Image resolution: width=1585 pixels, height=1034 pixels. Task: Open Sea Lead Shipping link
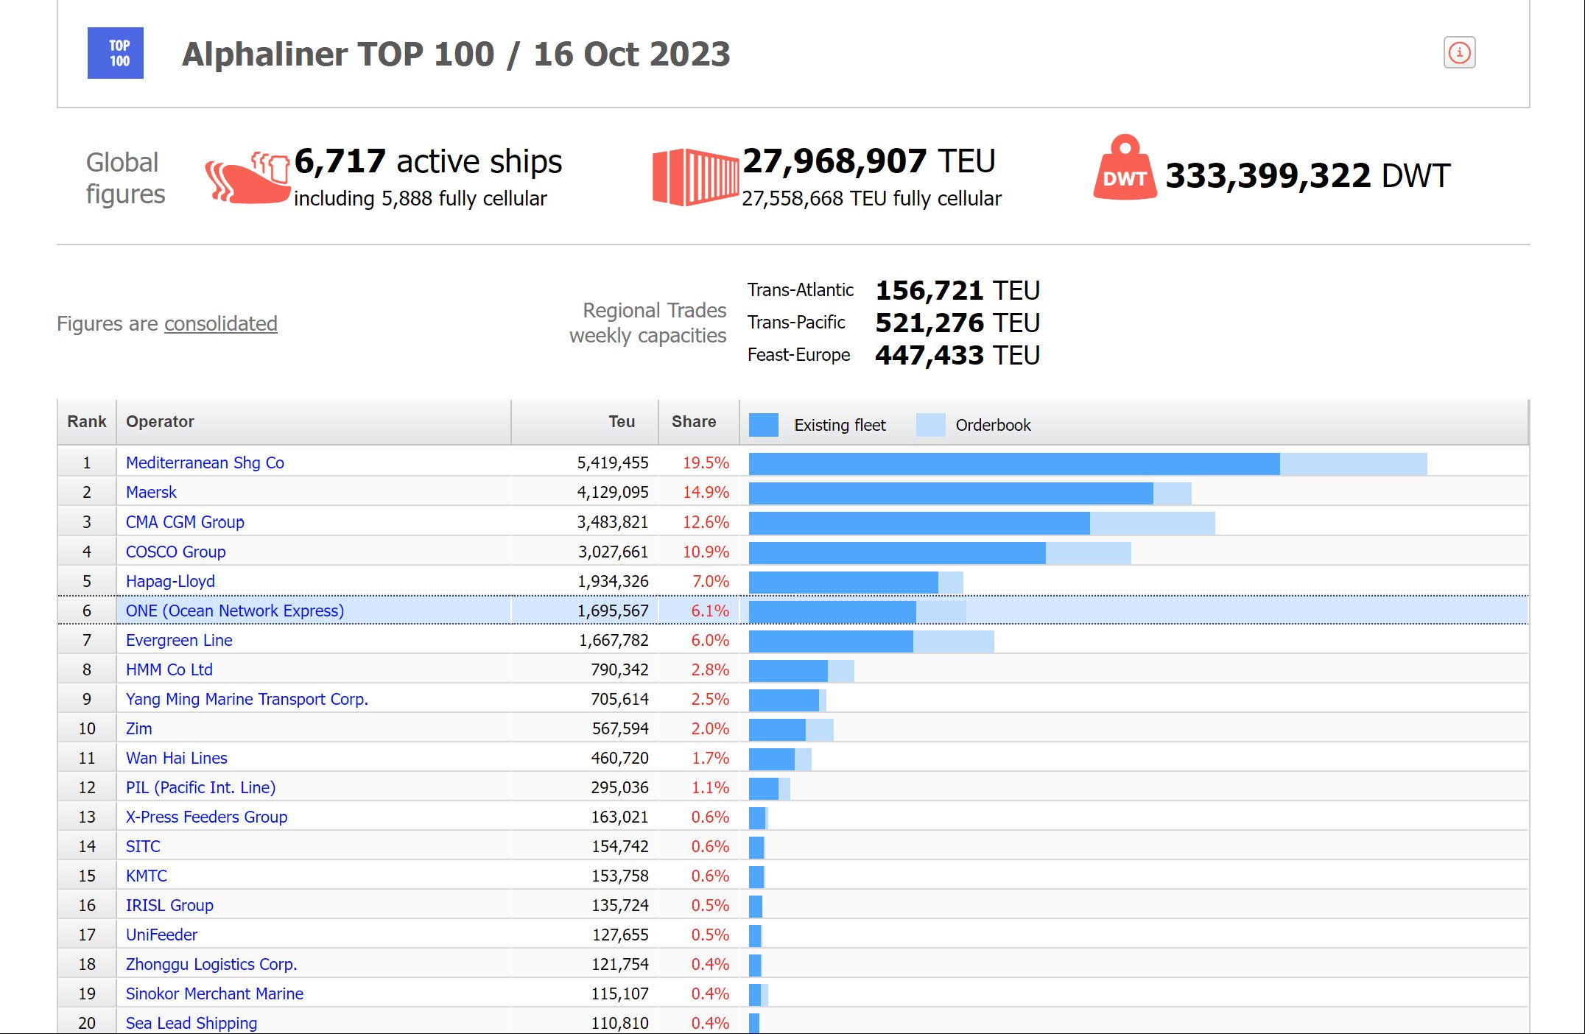[191, 1023]
